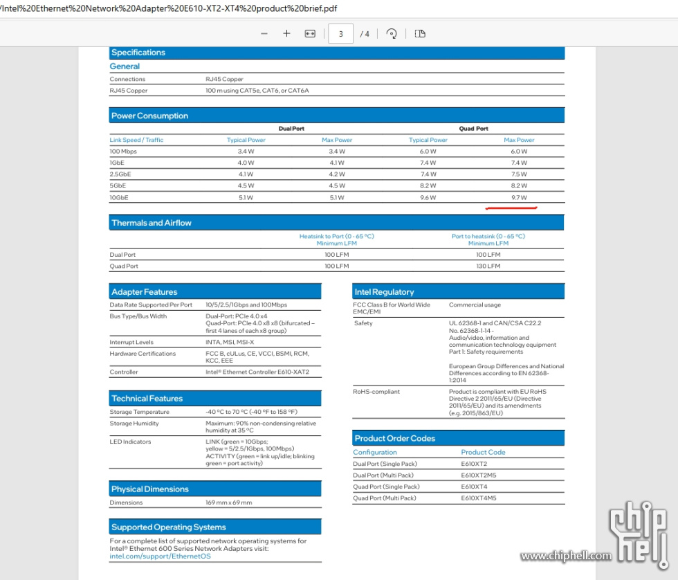678x580 pixels.
Task: Click the 2.5GbE row label
Action: pyautogui.click(x=120, y=174)
